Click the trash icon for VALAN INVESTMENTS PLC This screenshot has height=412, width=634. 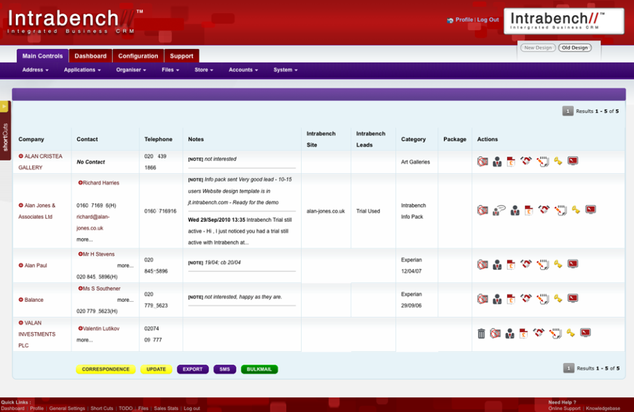click(481, 333)
